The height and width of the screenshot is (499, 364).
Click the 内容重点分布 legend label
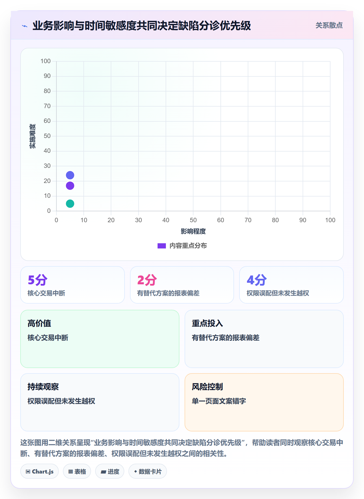click(188, 246)
